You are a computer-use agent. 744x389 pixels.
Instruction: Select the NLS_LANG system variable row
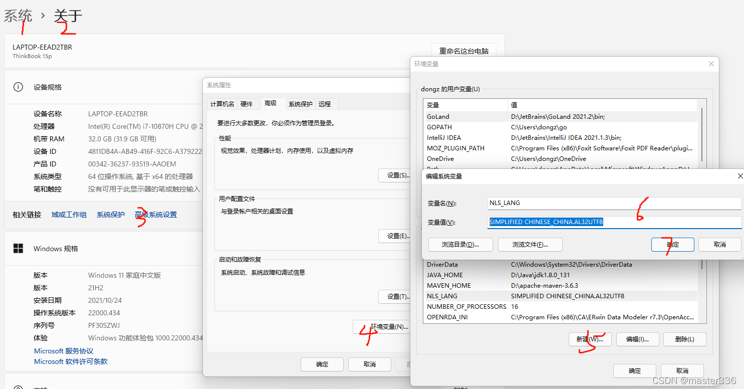(560, 296)
